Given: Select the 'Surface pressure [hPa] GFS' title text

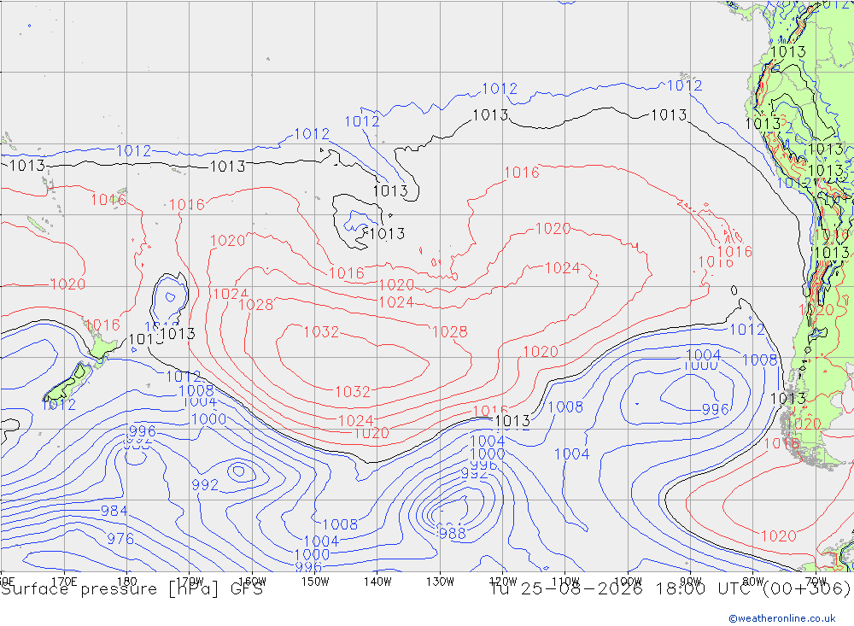Looking at the screenshot, I should [132, 589].
